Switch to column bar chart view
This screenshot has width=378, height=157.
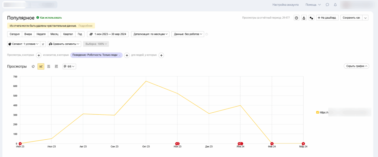tap(56, 66)
